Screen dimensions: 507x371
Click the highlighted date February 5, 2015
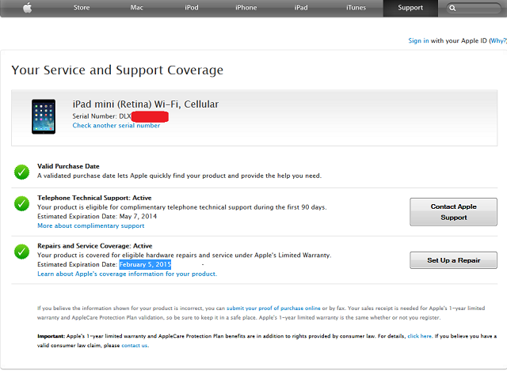click(145, 264)
